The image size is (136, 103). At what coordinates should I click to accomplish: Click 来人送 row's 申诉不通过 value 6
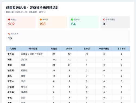coord(104,54)
